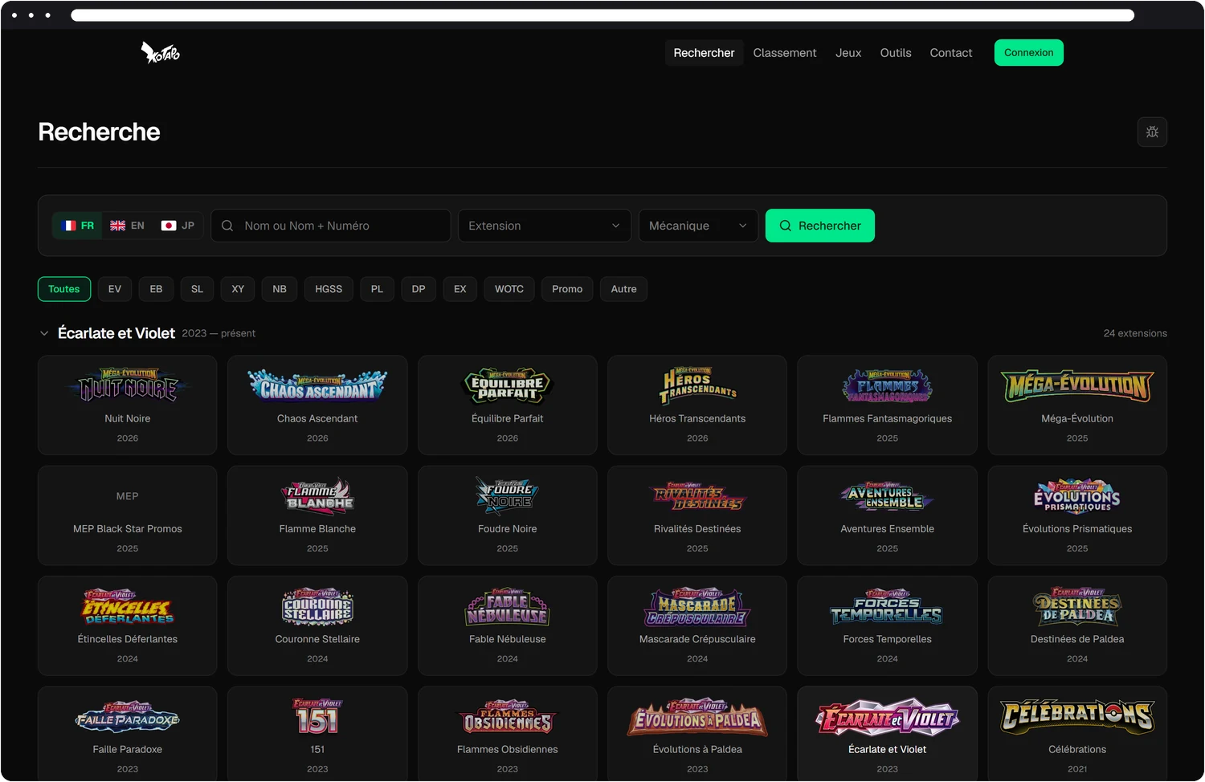Open the Couronne Stellaire set logo
1205x782 pixels.
click(317, 606)
